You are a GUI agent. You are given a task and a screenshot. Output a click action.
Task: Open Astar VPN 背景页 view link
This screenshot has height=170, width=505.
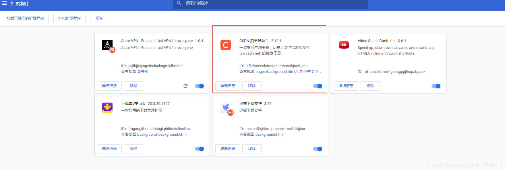click(143, 71)
